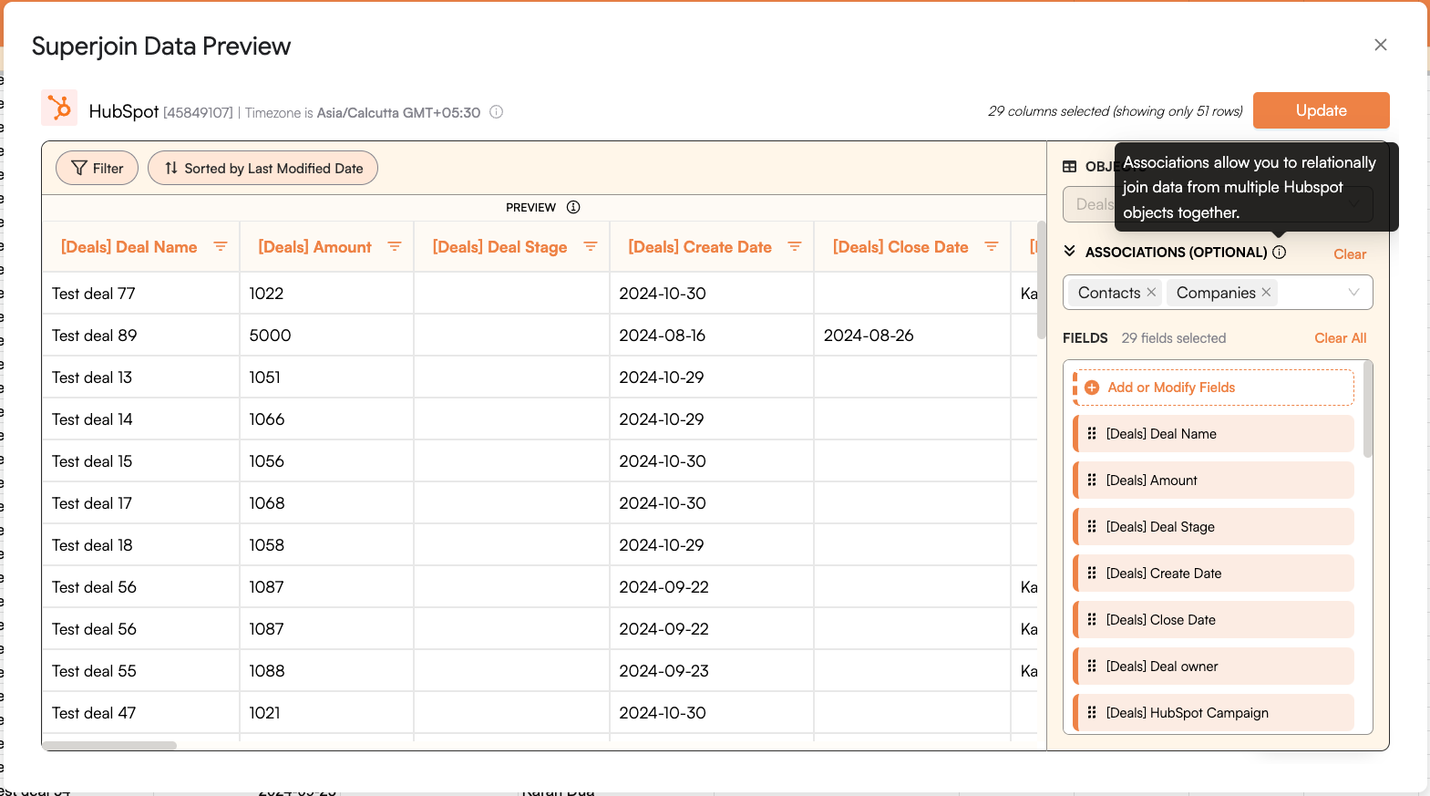Select the Test deal 77 cell
The height and width of the screenshot is (796, 1430).
coord(140,294)
